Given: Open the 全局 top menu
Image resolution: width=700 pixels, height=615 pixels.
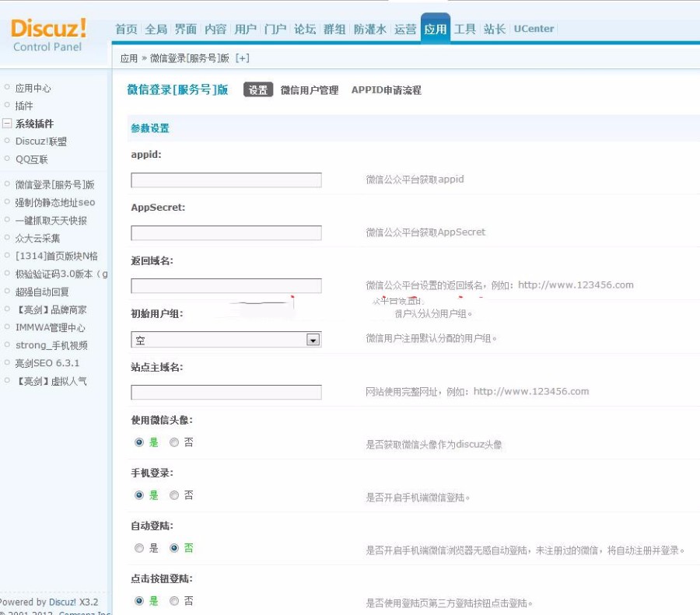Looking at the screenshot, I should [x=156, y=29].
